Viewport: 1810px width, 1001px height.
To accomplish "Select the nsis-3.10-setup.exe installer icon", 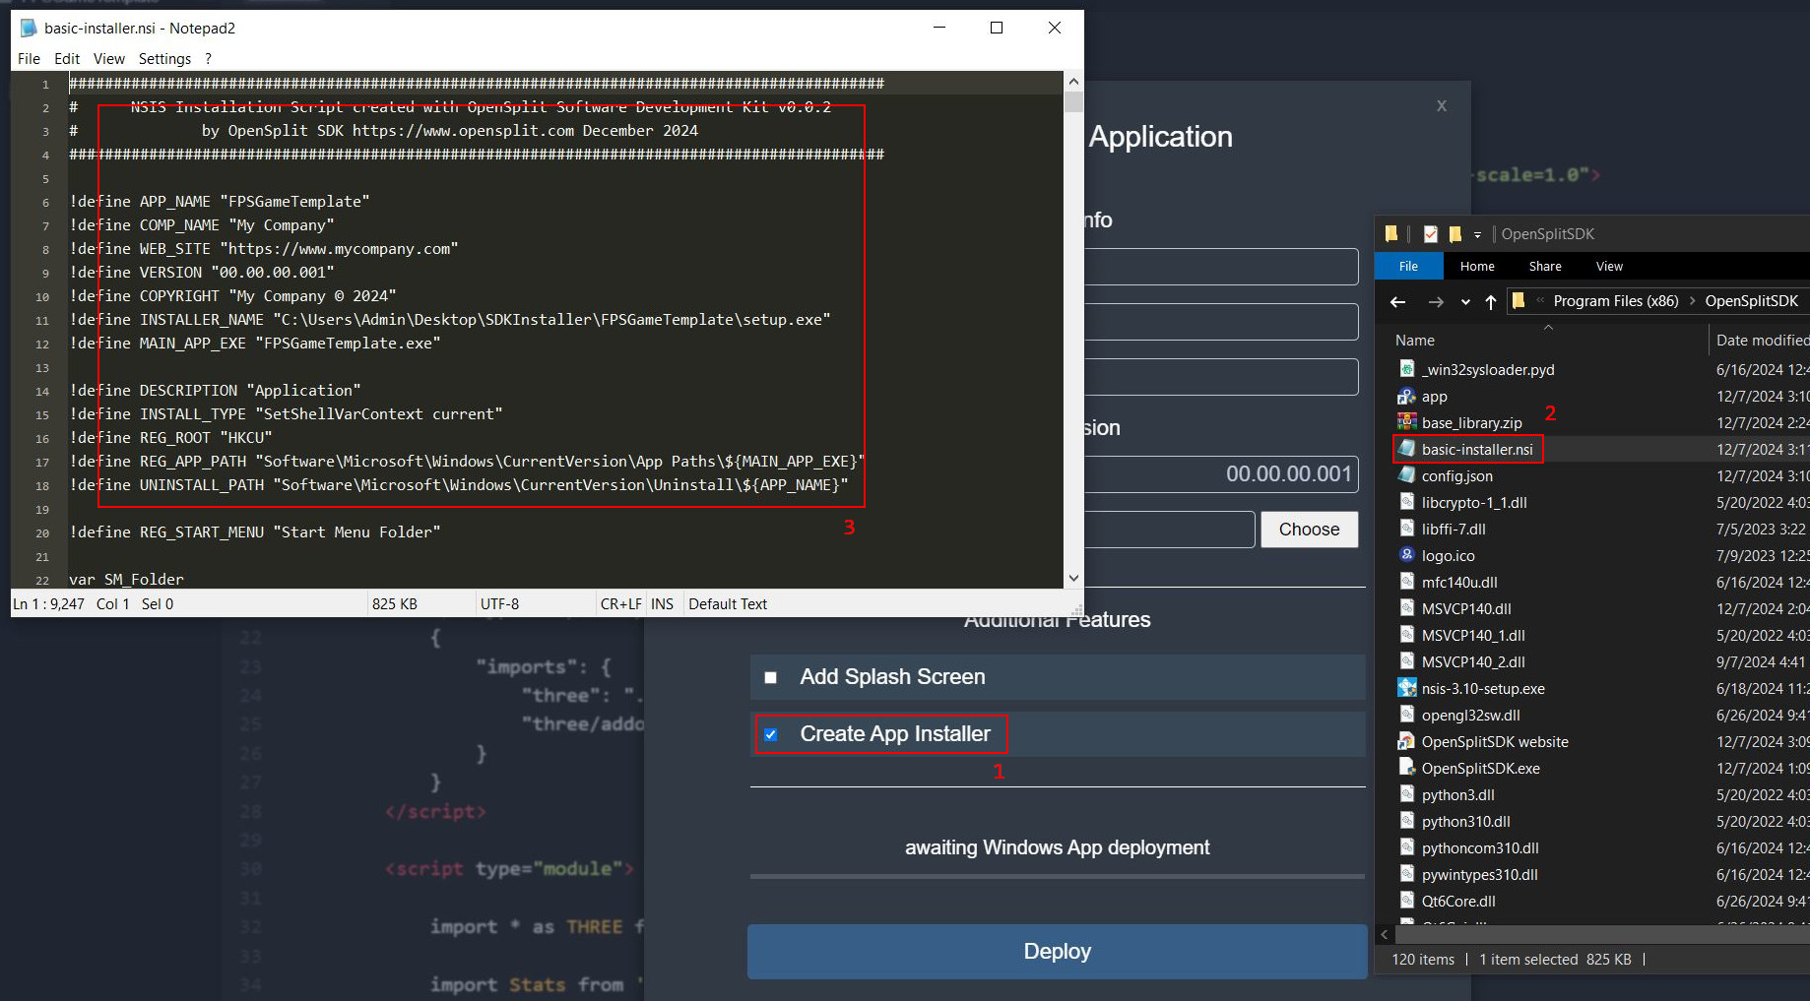I will point(1407,688).
